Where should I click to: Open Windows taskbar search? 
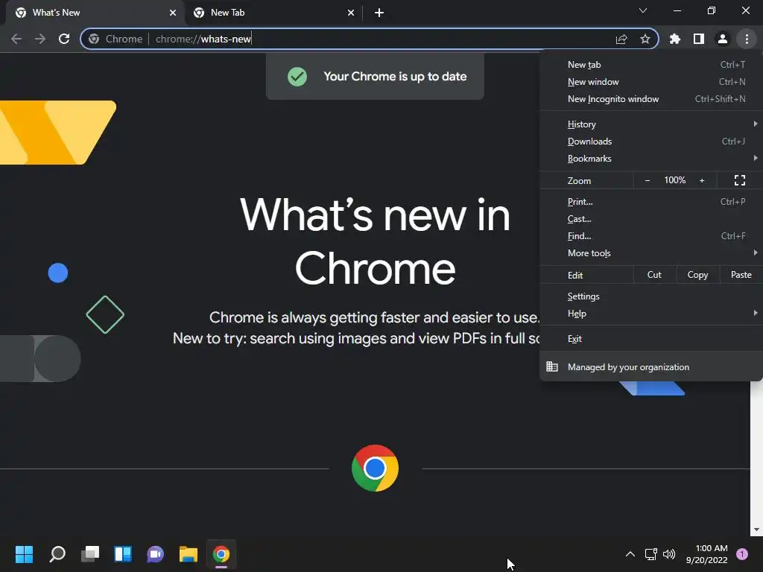[x=57, y=553]
